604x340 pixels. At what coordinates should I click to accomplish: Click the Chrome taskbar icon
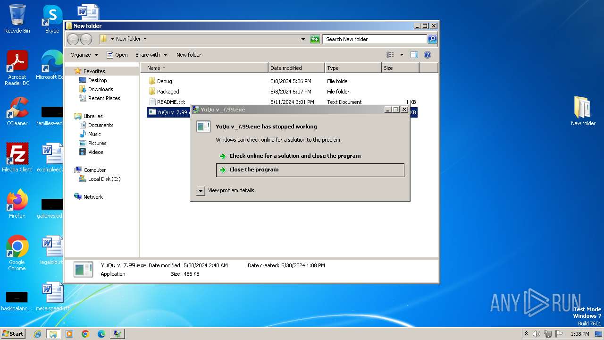pos(85,334)
